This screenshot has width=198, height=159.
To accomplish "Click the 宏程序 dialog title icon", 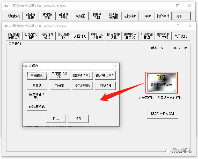I will click(25, 66).
